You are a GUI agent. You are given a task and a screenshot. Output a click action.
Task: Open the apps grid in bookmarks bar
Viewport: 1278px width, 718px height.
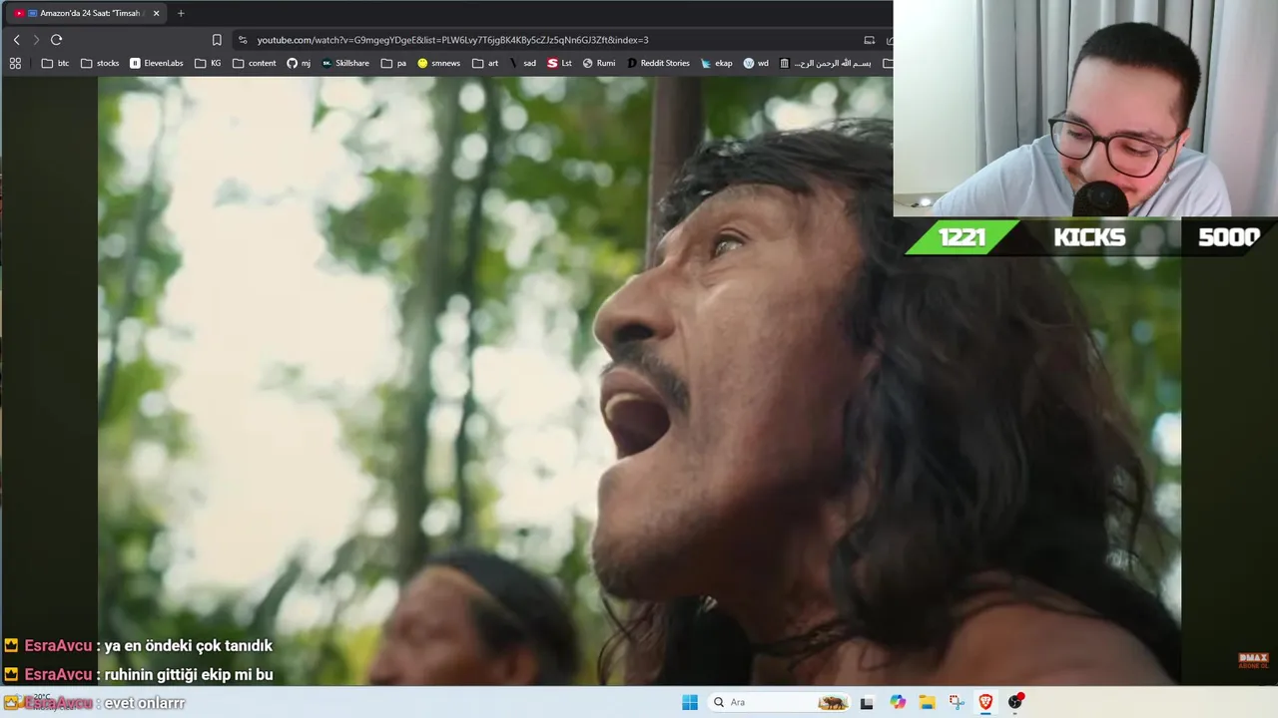15,63
